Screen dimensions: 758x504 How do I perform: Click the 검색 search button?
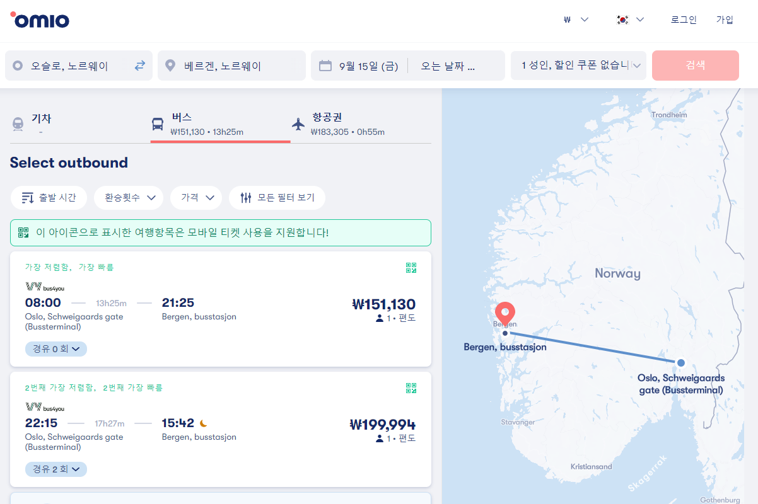pos(696,66)
